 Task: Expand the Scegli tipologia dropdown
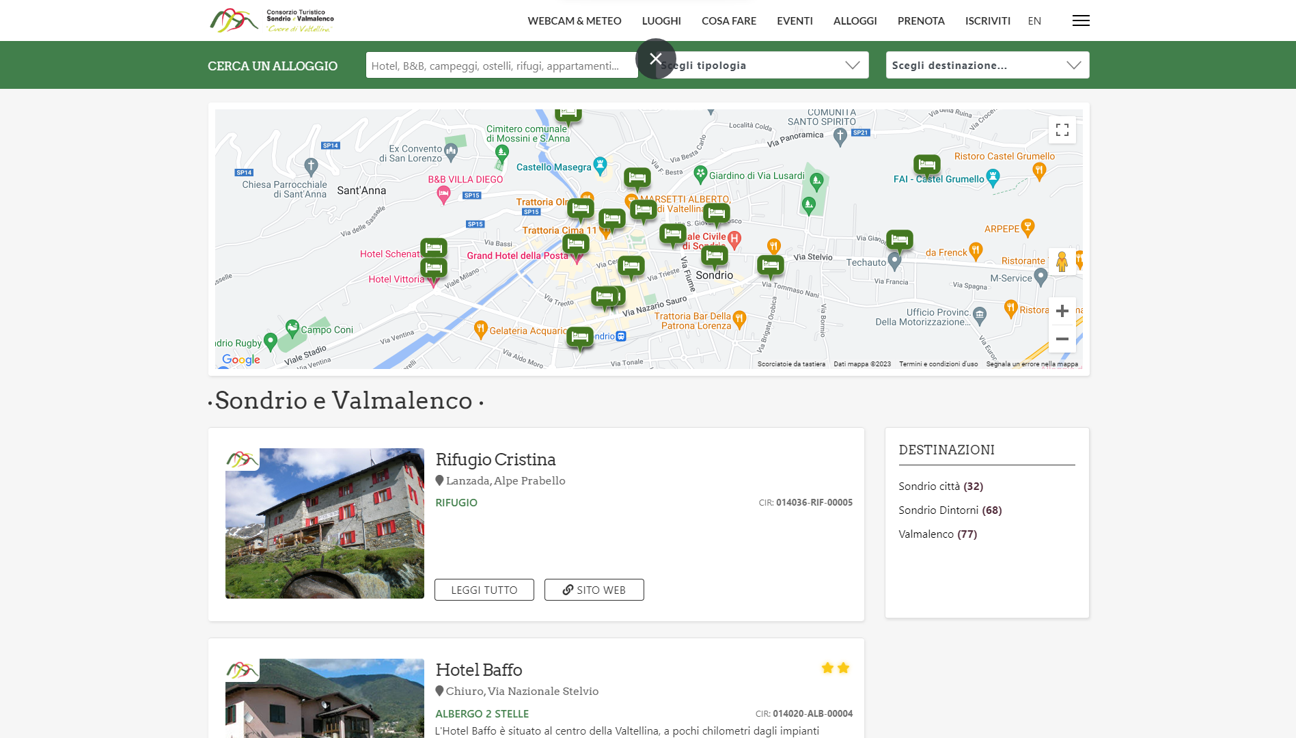pos(762,66)
